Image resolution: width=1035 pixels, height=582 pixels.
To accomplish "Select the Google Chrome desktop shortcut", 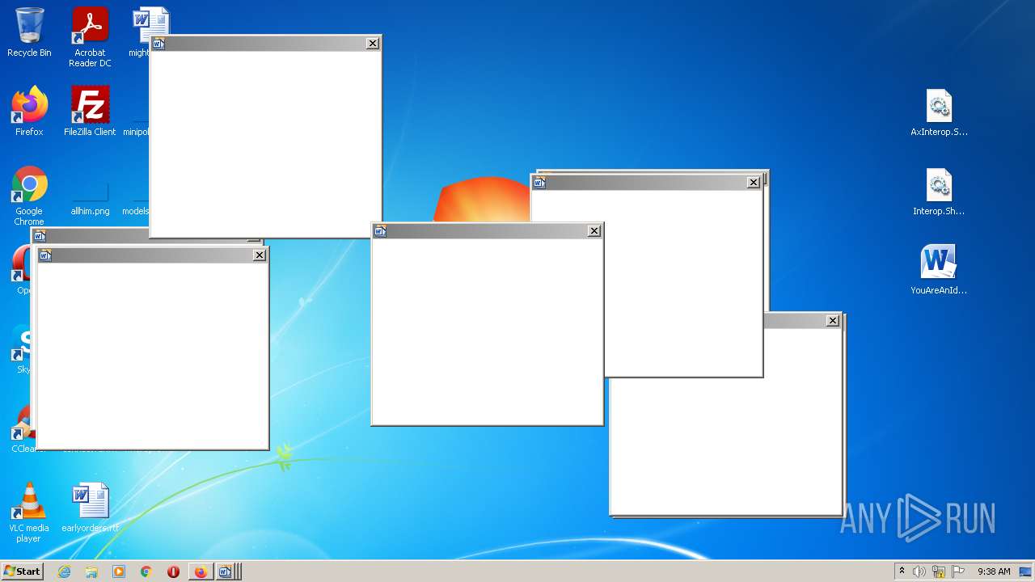I will pyautogui.click(x=29, y=196).
